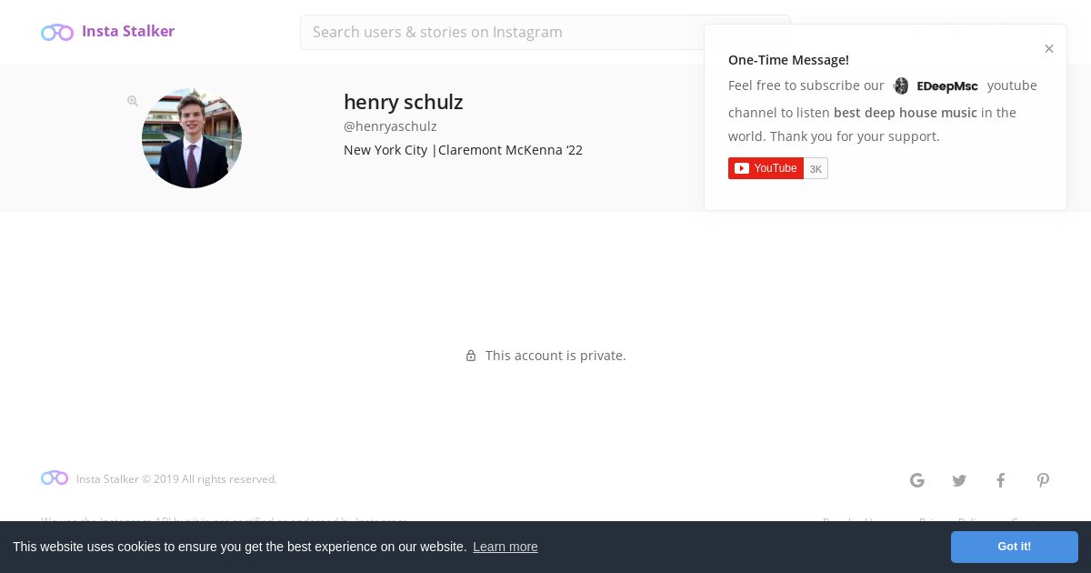The height and width of the screenshot is (573, 1091).
Task: Subscribe with the red YouTube button
Action: coord(766,168)
